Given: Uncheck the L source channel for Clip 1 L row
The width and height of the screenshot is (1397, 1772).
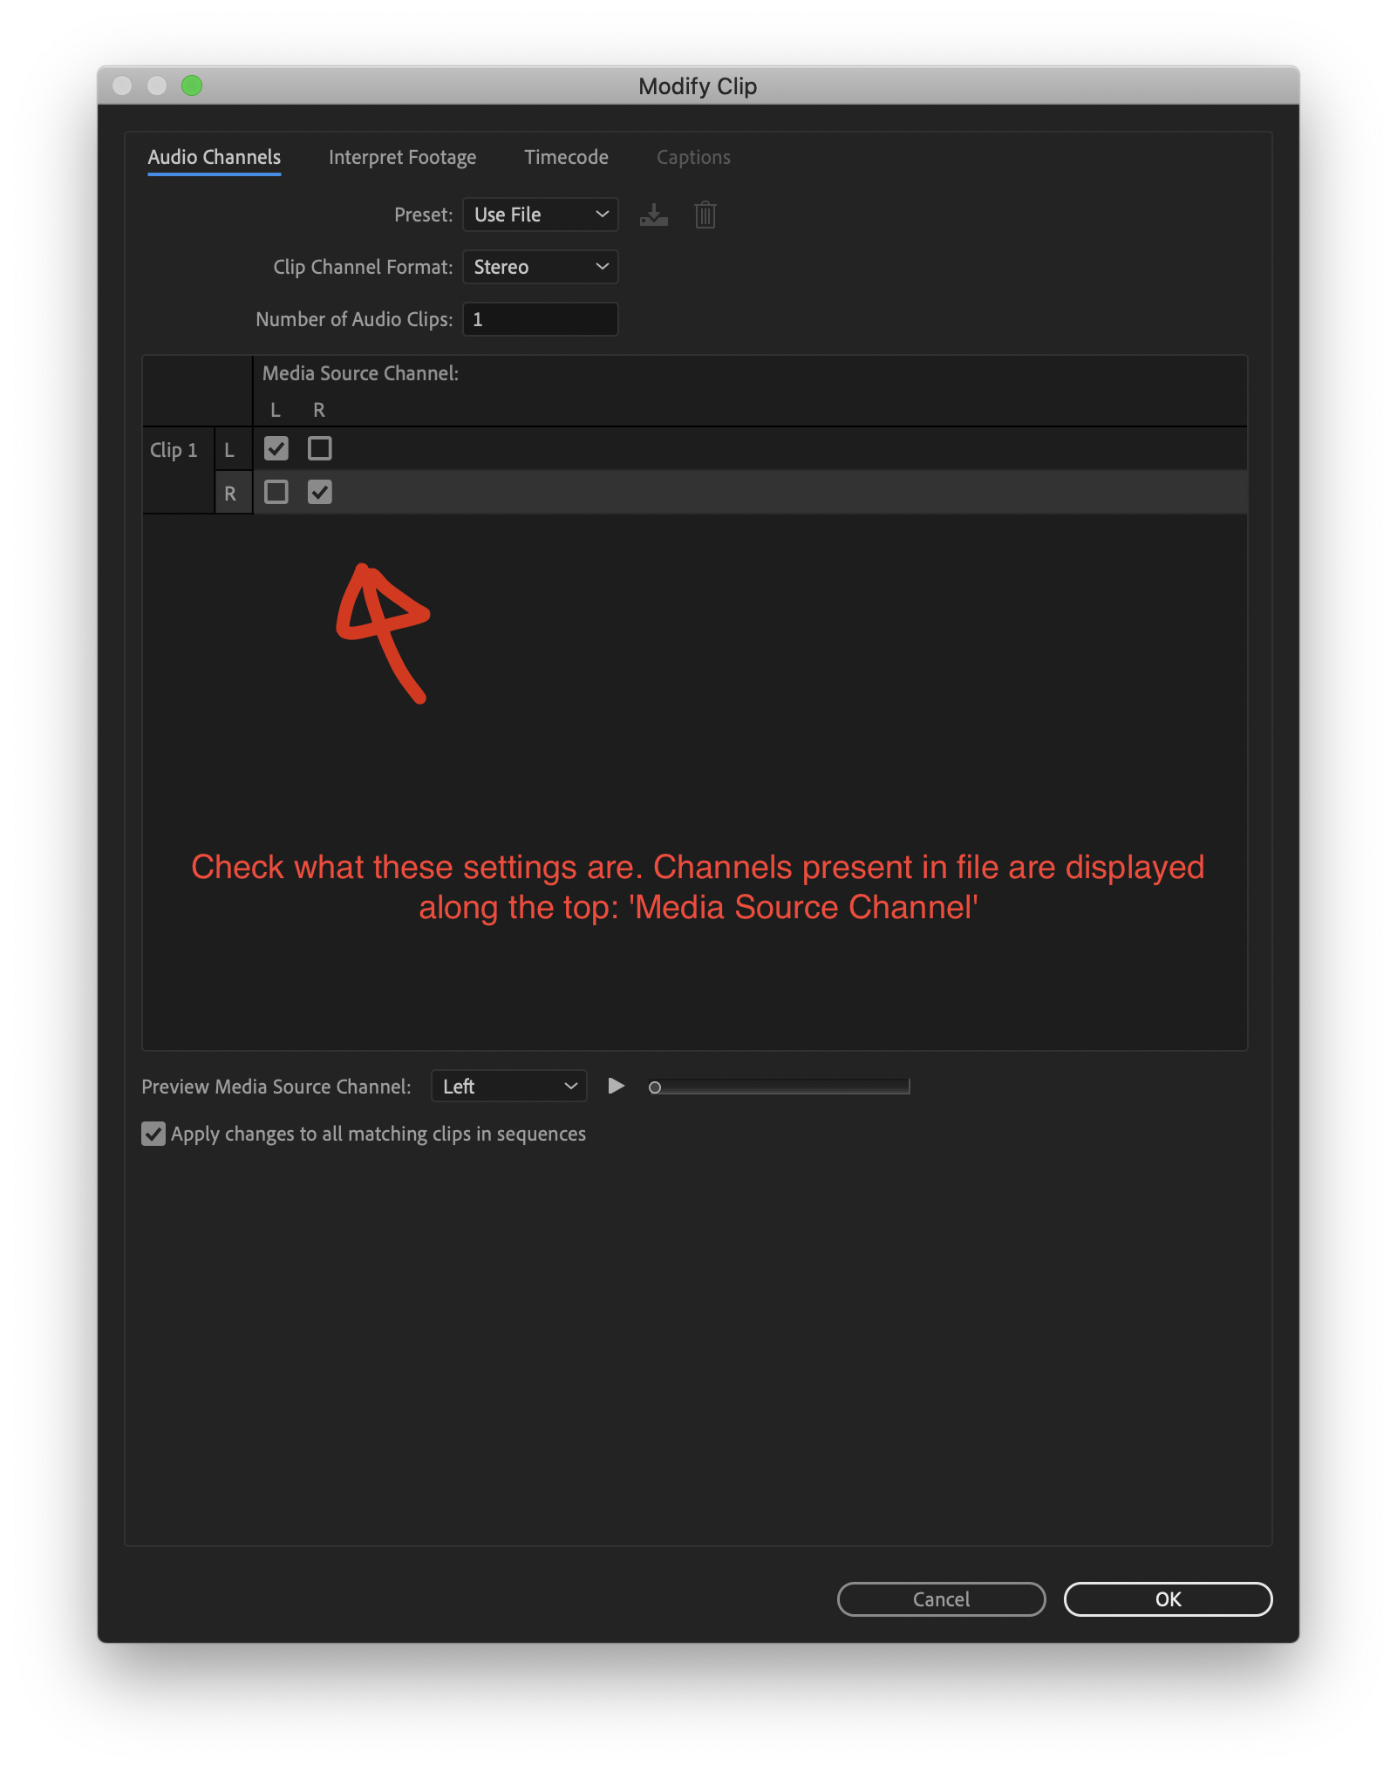Looking at the screenshot, I should pyautogui.click(x=276, y=447).
